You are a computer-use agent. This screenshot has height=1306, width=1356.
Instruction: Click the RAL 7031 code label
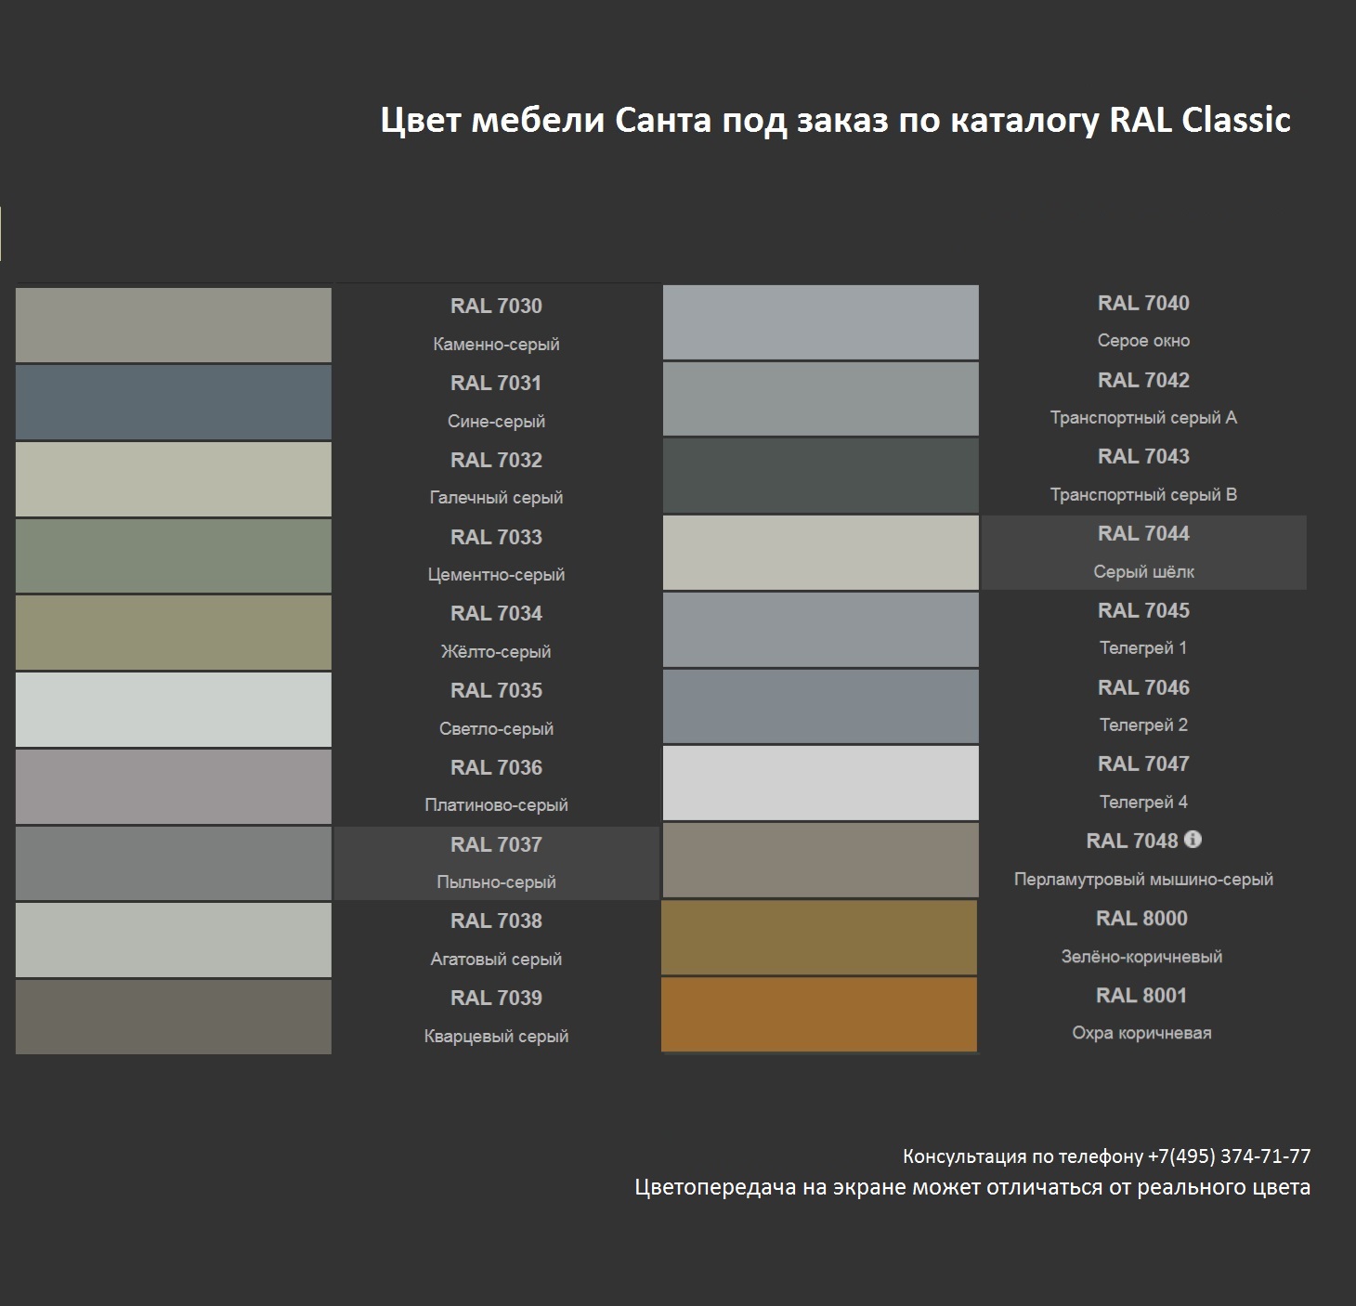click(x=496, y=383)
